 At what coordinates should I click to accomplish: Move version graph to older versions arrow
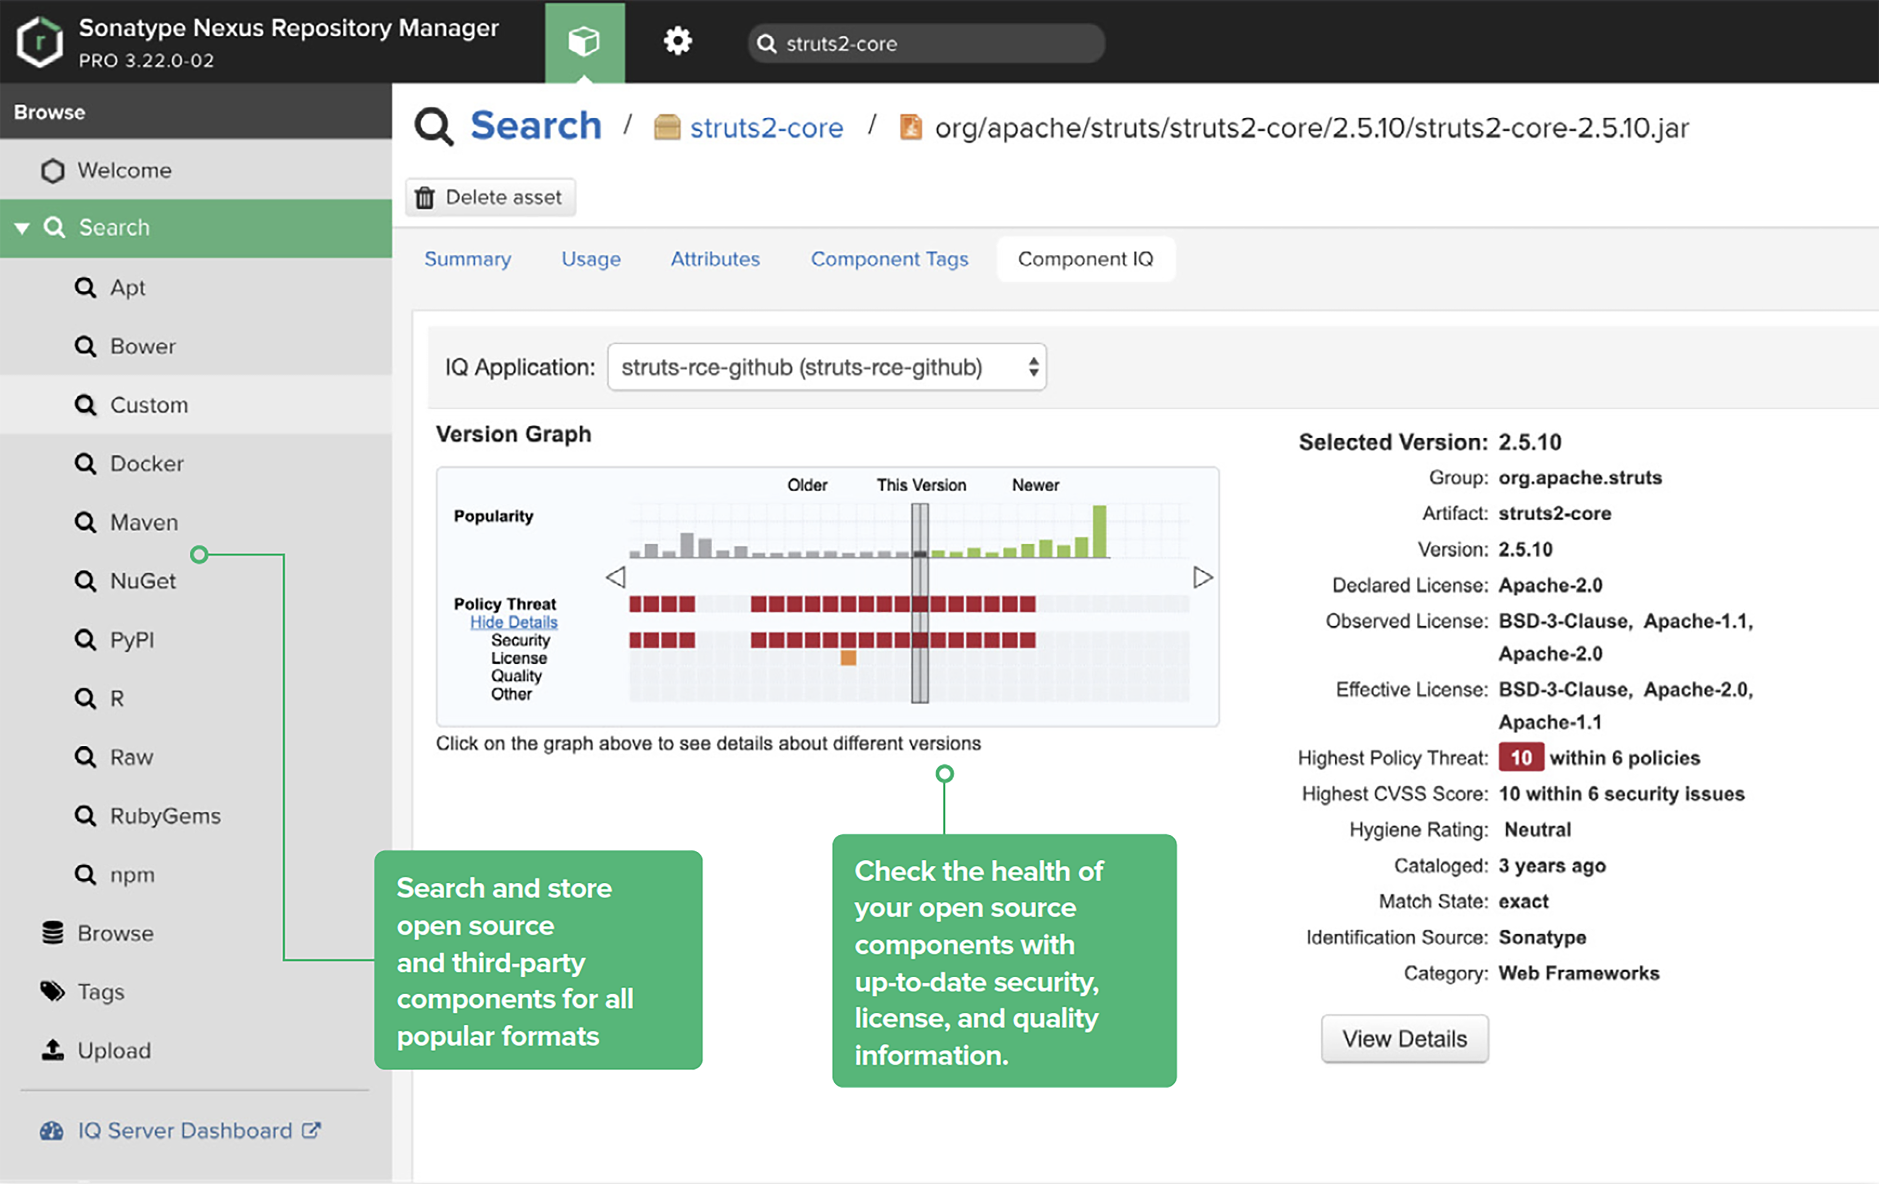(616, 577)
